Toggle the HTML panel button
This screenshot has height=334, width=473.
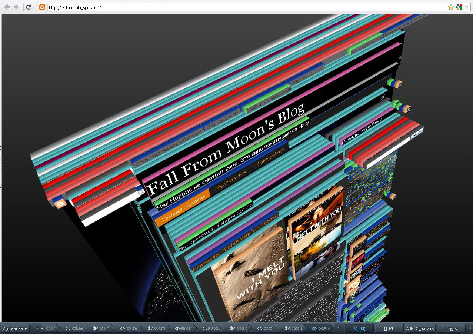[389, 328]
